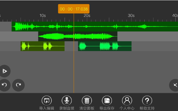Open 个人中心 user profile icon
178x111 pixels.
pyautogui.click(x=127, y=101)
